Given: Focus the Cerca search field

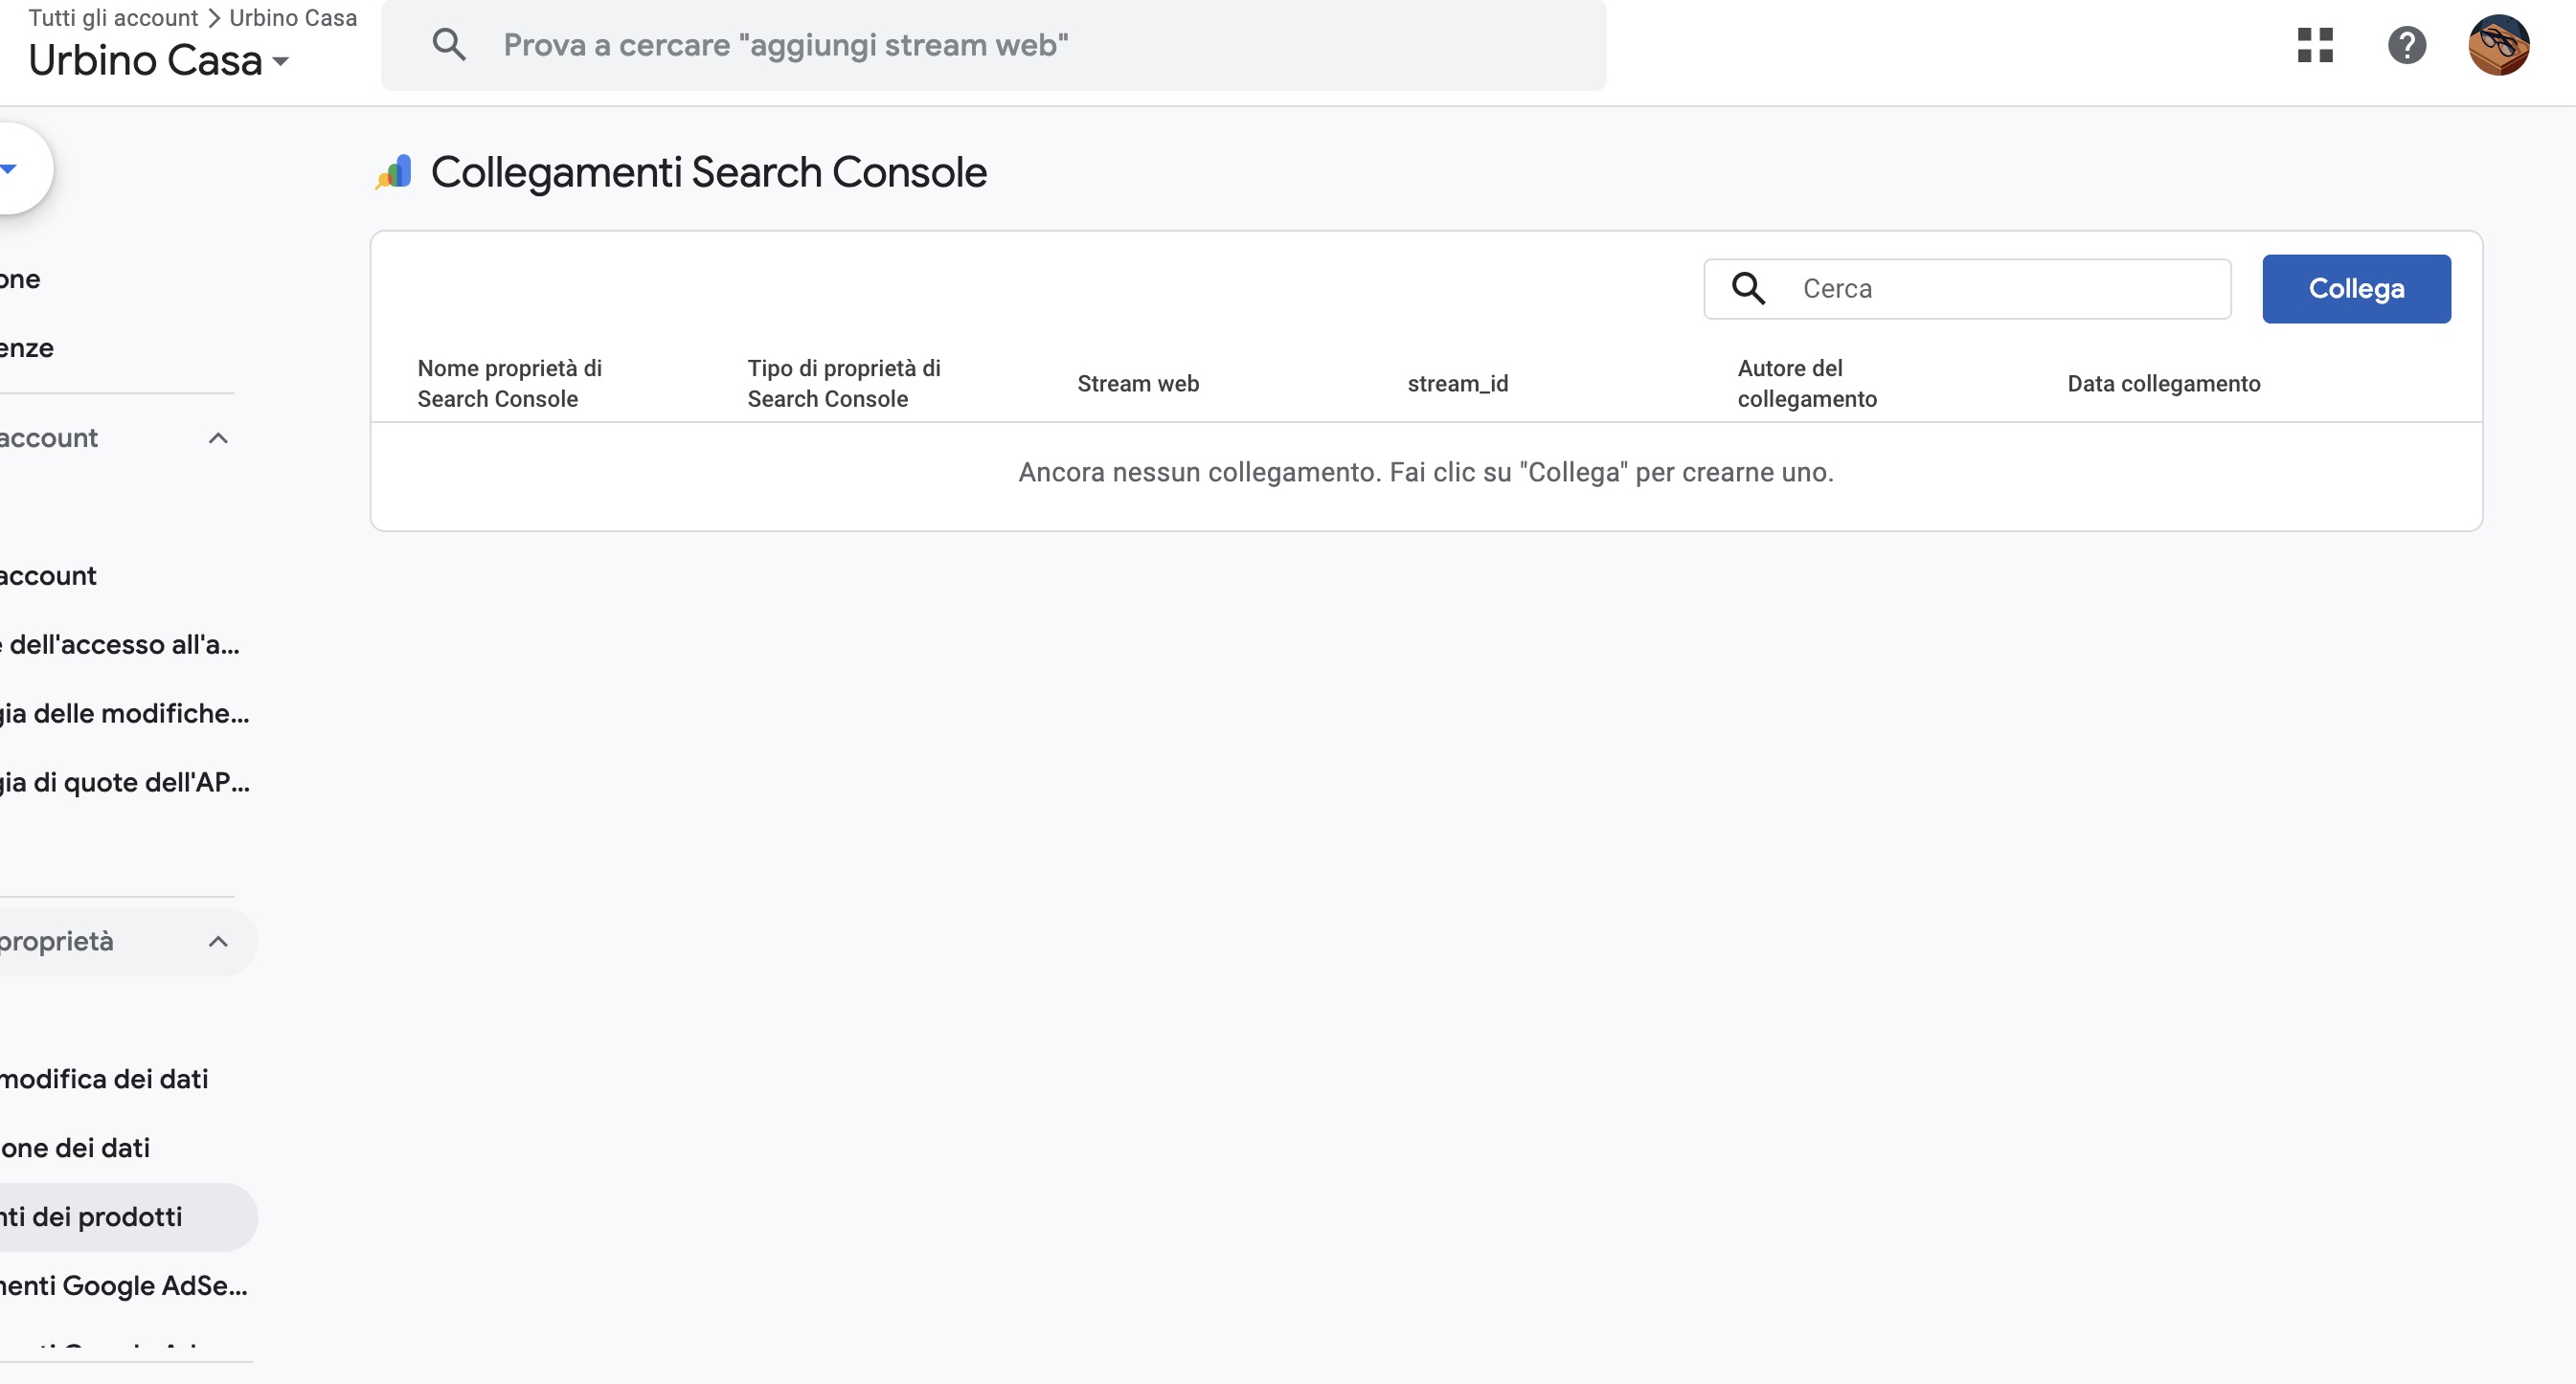Looking at the screenshot, I should click(1967, 289).
